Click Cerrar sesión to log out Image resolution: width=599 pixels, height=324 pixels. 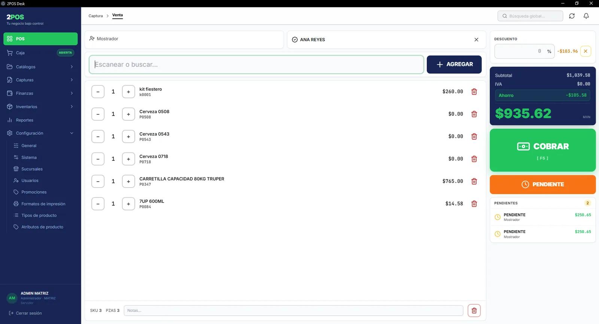pyautogui.click(x=25, y=313)
